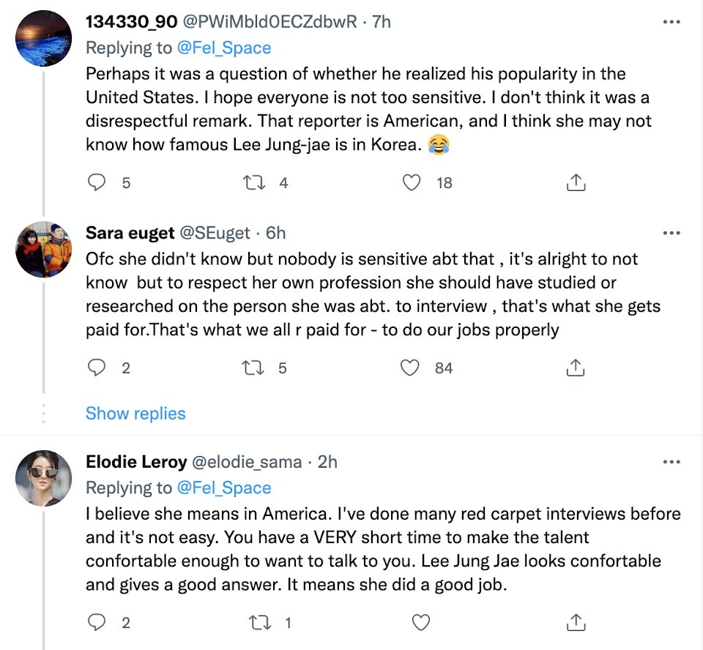Reply to 134330_90's tweet
Viewport: 703px width, 650px height.
pos(97,183)
